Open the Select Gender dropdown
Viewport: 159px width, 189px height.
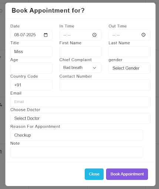(x=129, y=68)
